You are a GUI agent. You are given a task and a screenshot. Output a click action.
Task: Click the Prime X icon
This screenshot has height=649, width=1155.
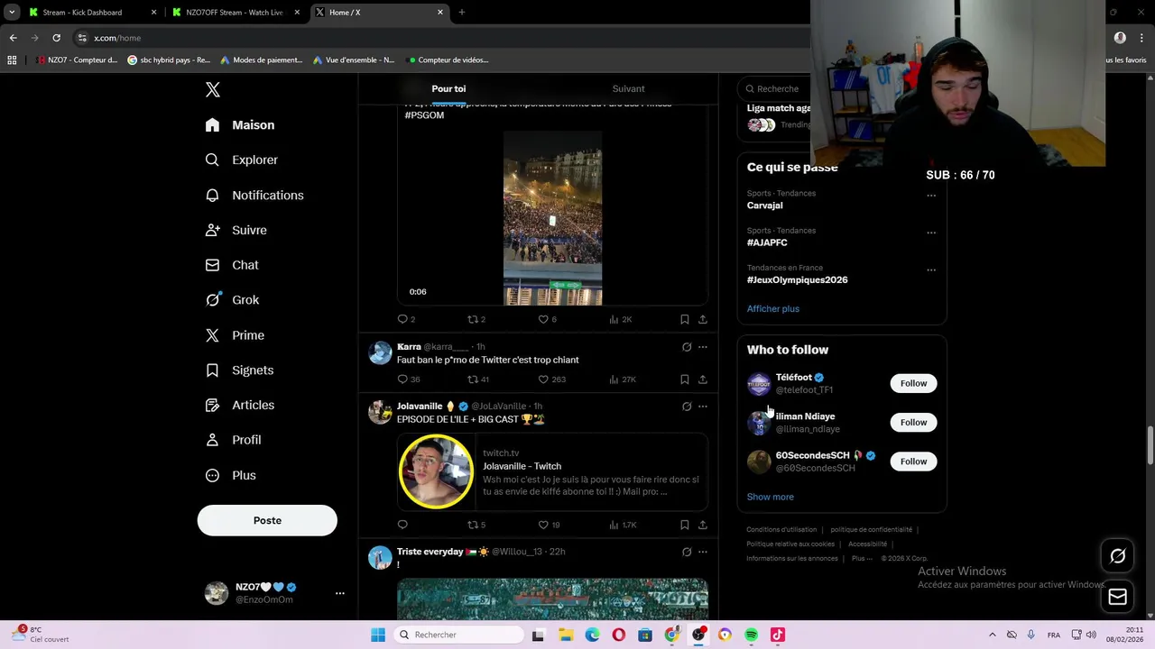(212, 335)
